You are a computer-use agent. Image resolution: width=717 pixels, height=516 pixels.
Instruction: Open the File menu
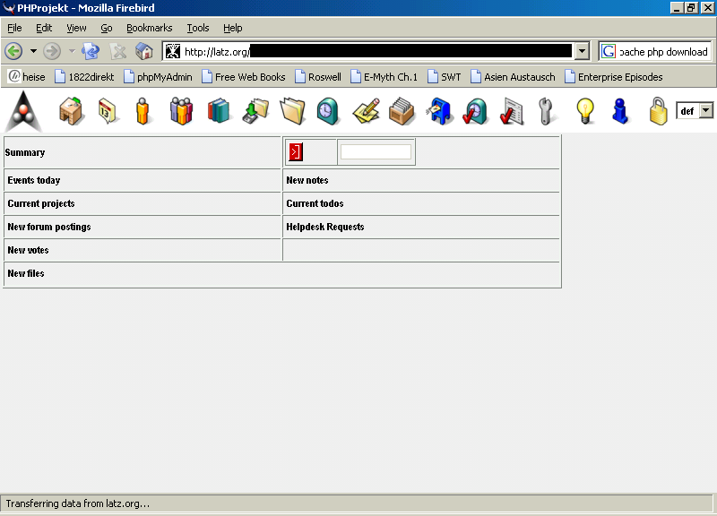[14, 28]
